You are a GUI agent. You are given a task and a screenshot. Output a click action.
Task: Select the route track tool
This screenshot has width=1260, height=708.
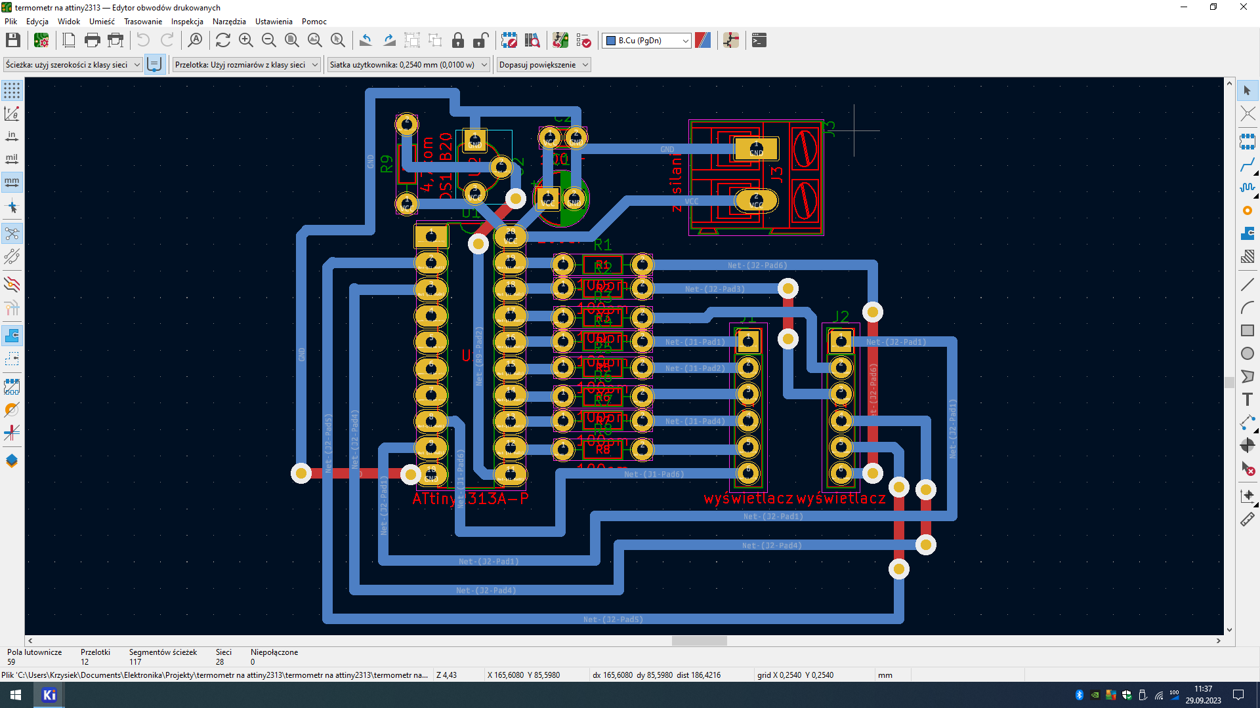tap(1248, 165)
